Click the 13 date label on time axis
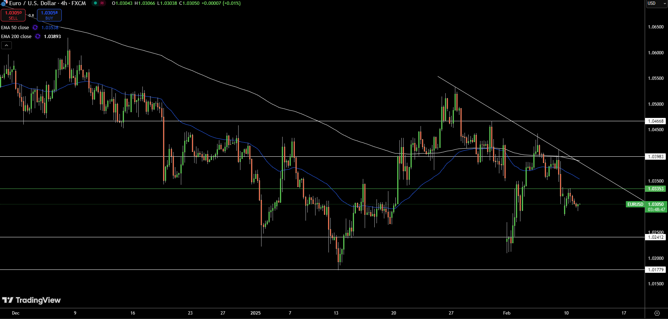668x319 pixels. tap(336, 313)
